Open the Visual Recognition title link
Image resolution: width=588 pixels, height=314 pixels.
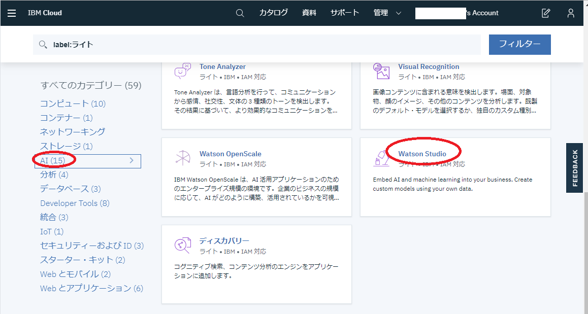click(x=429, y=66)
